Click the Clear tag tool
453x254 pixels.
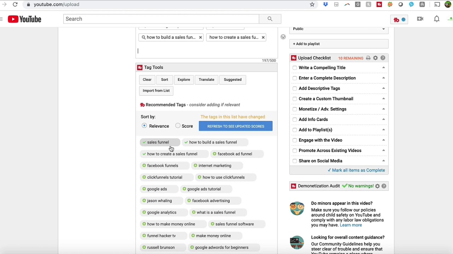147,80
